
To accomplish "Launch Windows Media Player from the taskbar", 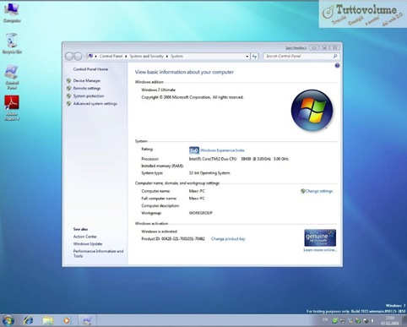I will [67, 320].
